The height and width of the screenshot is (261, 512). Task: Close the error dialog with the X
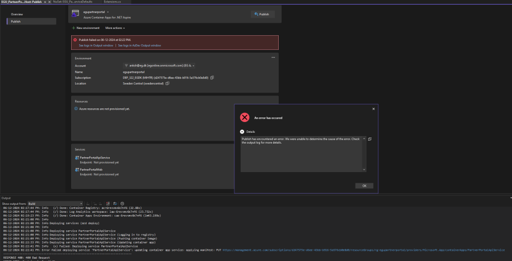click(x=374, y=109)
